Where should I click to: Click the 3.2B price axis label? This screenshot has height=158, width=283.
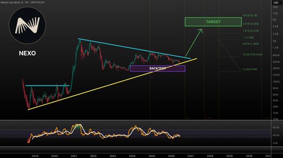(276, 34)
